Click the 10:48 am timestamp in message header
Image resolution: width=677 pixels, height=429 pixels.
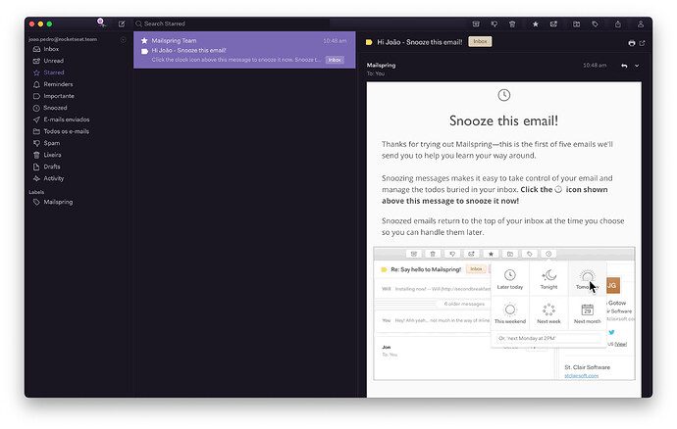point(595,66)
